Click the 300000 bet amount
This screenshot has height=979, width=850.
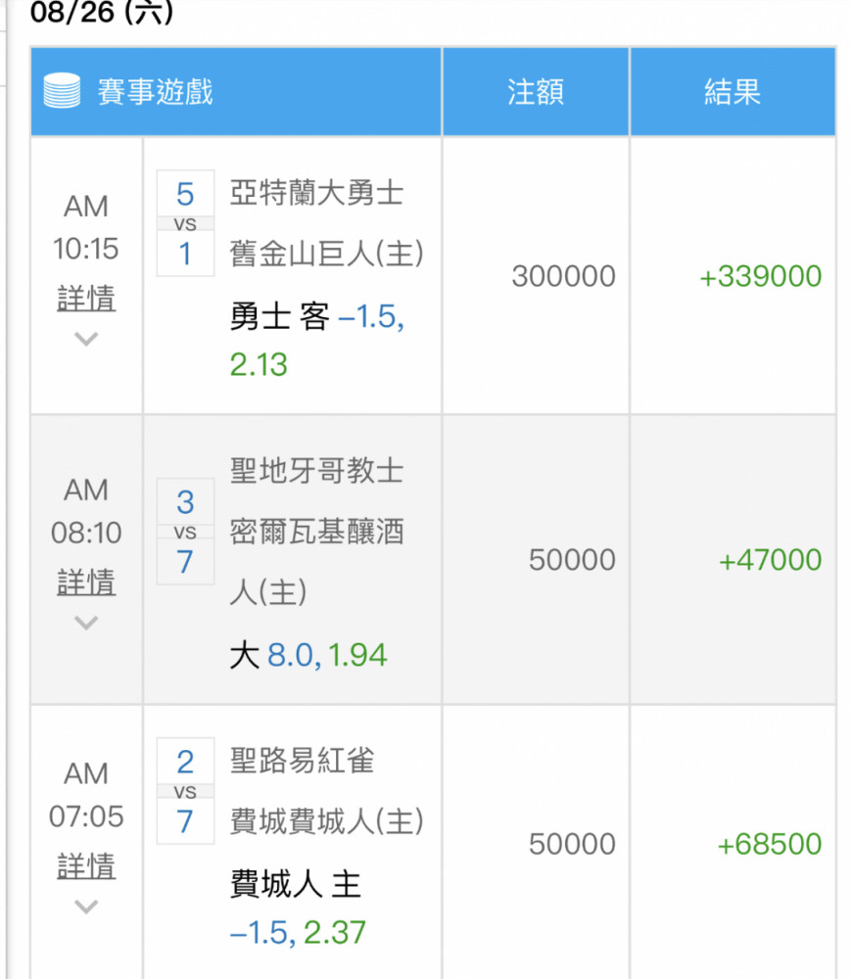[564, 276]
